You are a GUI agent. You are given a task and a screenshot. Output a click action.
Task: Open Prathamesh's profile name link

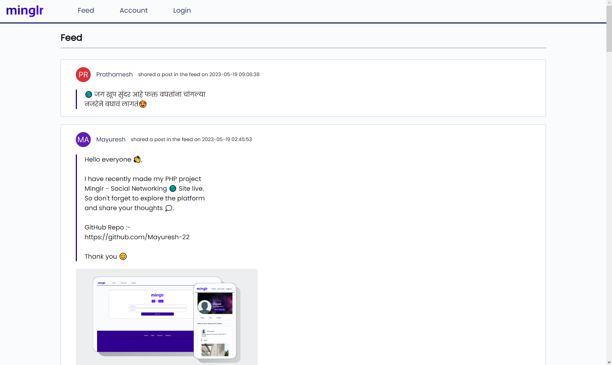114,74
